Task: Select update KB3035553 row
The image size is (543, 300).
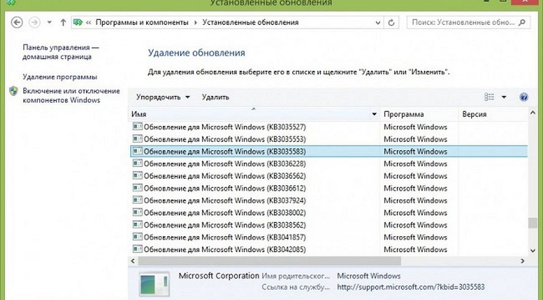Action: tap(328, 139)
